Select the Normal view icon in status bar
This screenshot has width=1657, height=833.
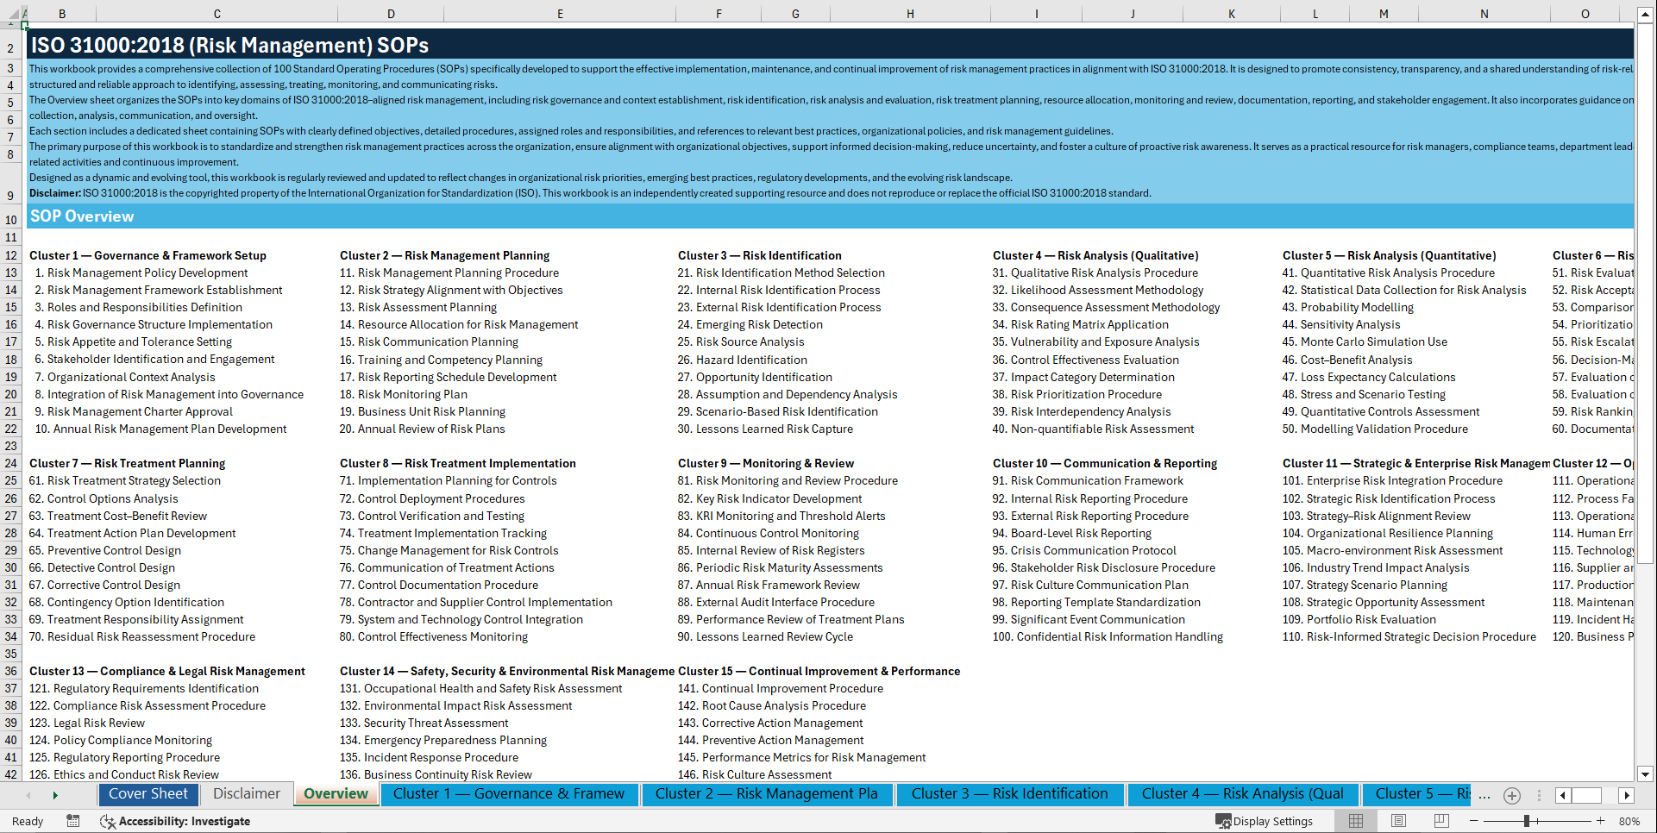click(x=1356, y=821)
